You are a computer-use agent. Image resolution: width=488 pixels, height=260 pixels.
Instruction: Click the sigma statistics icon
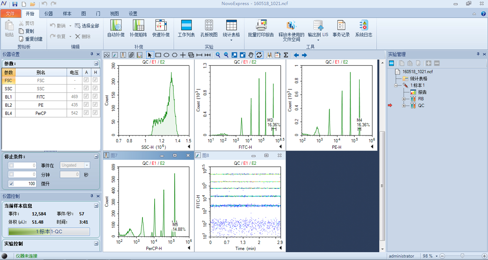[x=286, y=55]
